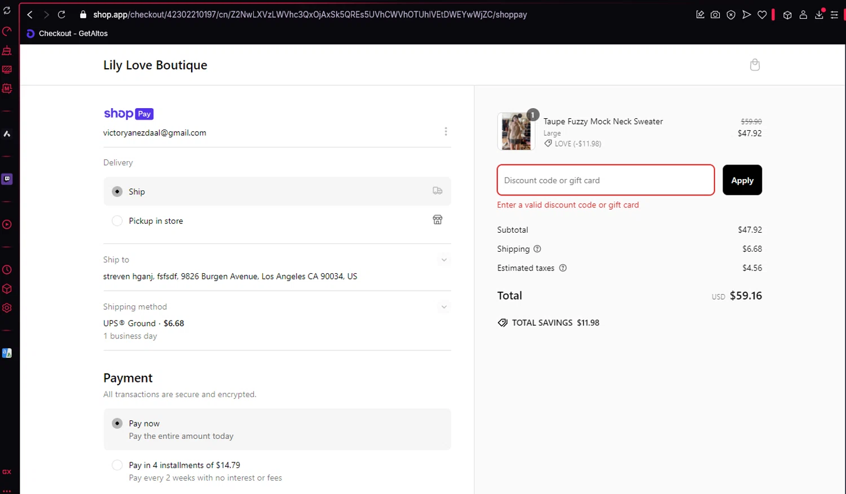This screenshot has height=494, width=846.
Task: Click the Estimated taxes $4.56 value
Action: coord(752,268)
